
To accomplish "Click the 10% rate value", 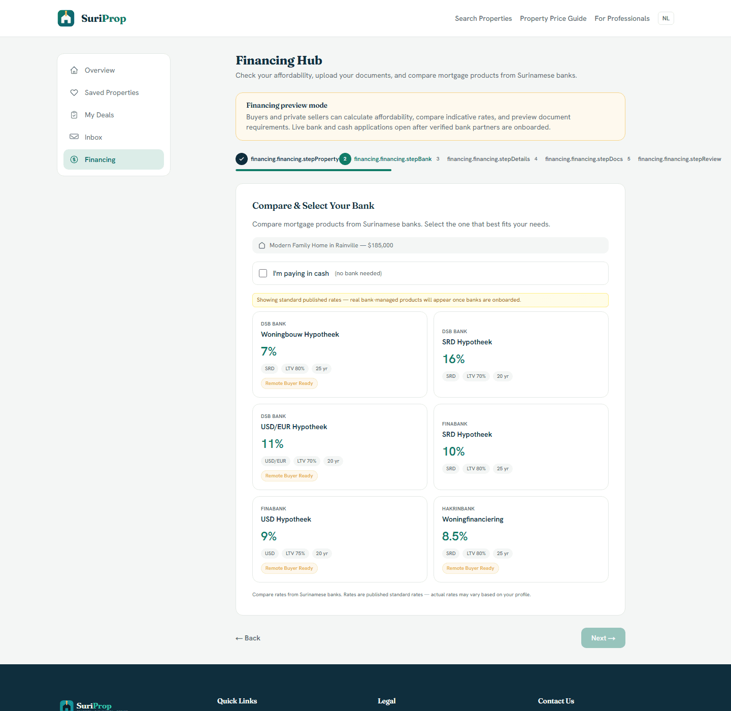I will (x=453, y=451).
